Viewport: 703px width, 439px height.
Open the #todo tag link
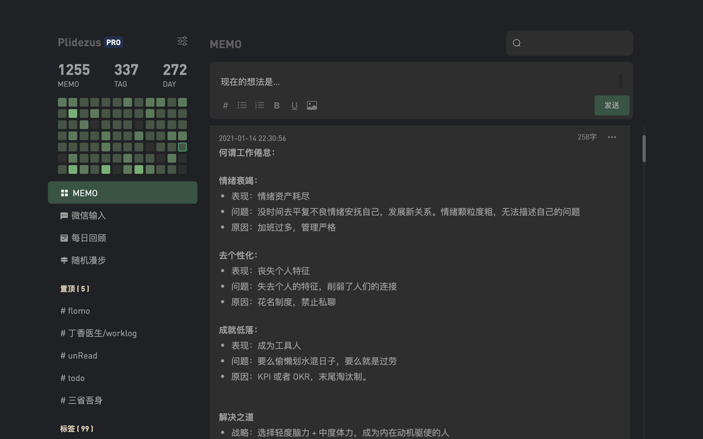tap(72, 378)
